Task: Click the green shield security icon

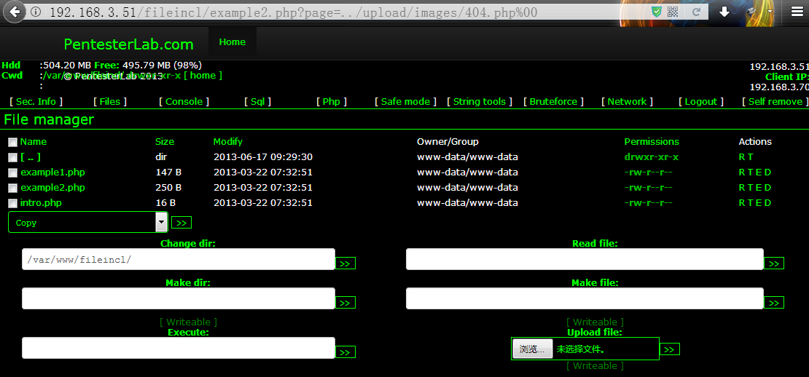Action: click(656, 12)
